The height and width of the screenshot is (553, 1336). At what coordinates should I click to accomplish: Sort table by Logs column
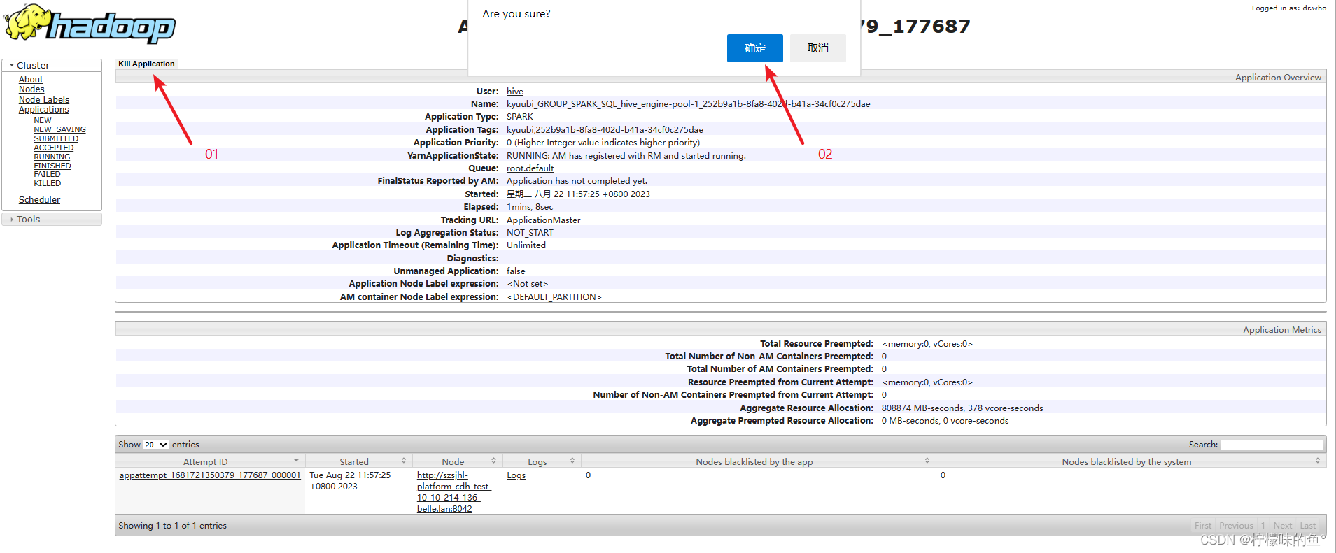tap(542, 462)
